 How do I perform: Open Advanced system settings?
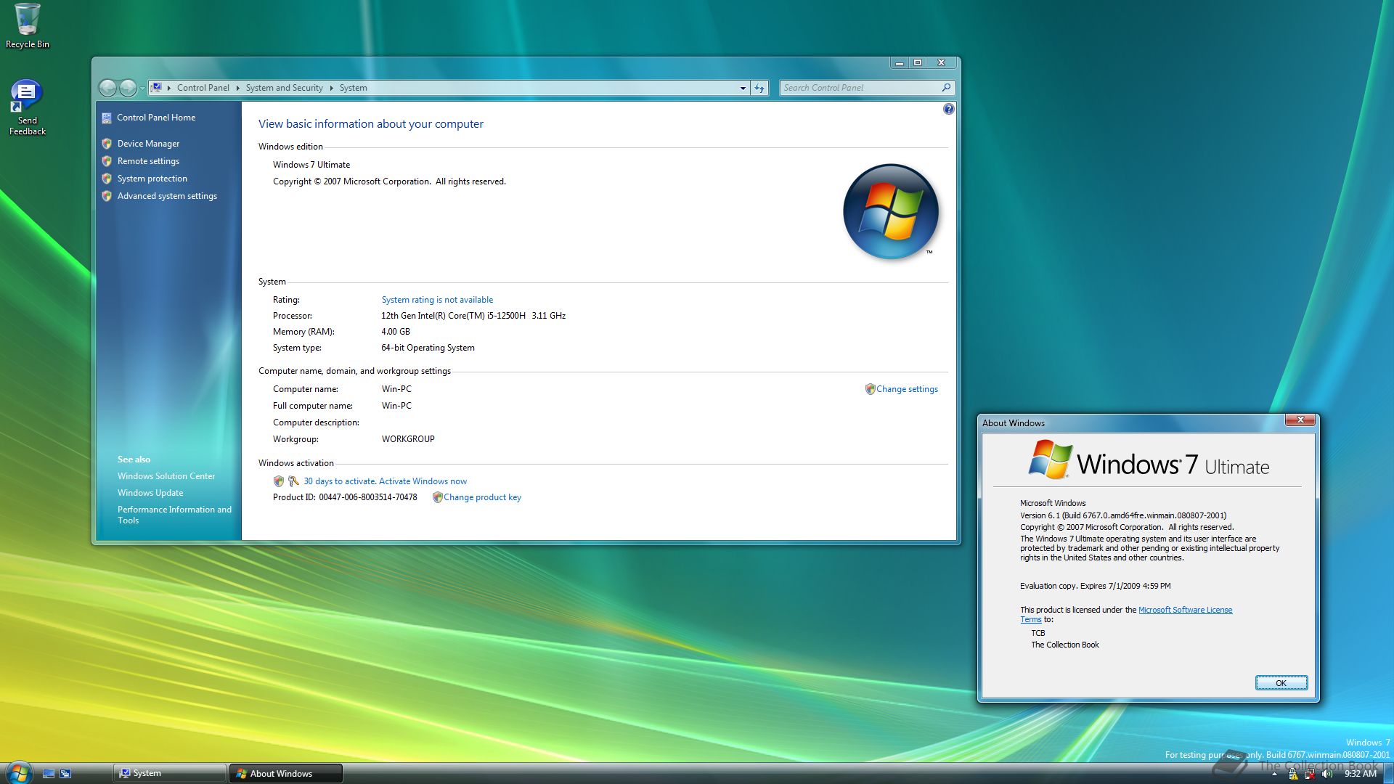167,196
